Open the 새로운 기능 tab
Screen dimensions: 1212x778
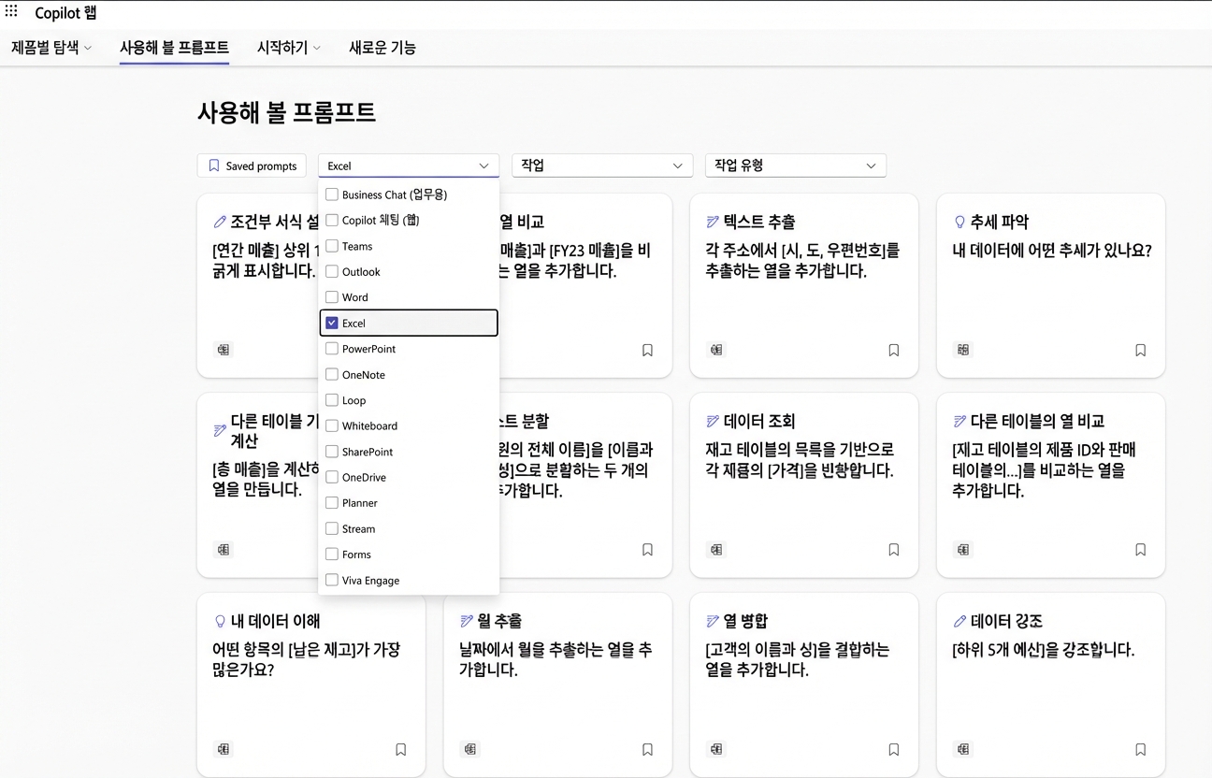point(382,48)
